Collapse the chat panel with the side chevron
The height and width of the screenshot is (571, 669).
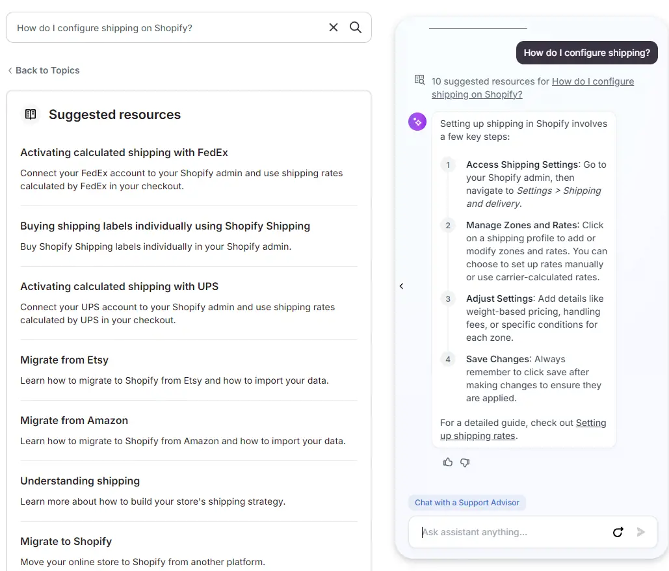pyautogui.click(x=401, y=286)
